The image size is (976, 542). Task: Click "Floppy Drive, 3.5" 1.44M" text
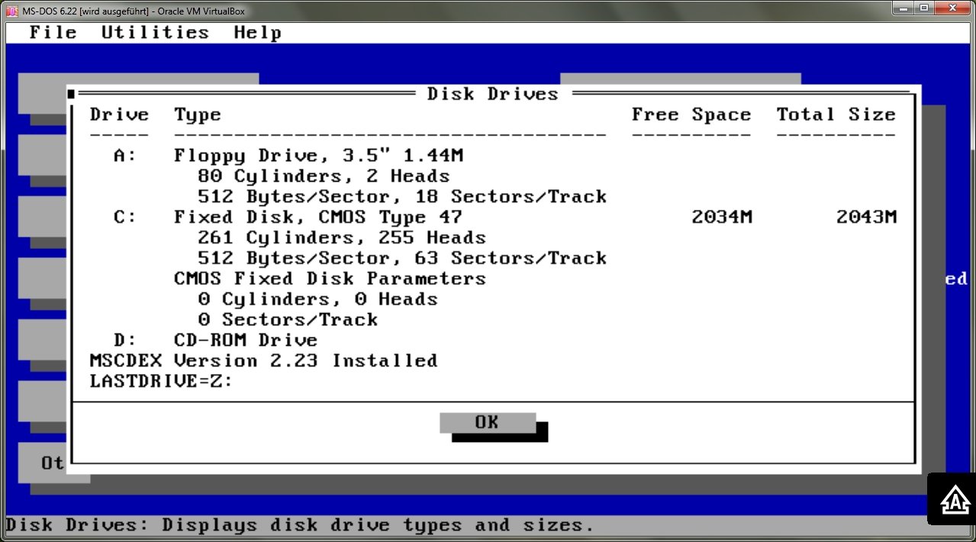tap(319, 156)
